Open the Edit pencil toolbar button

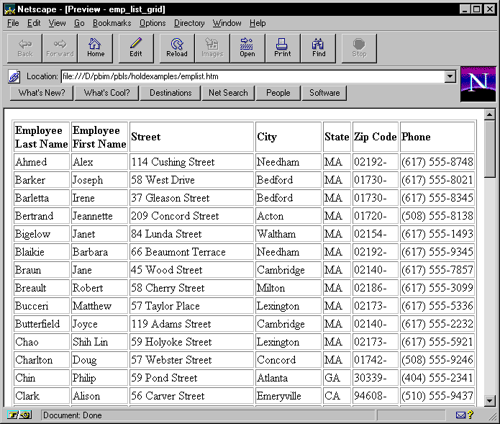[x=136, y=48]
